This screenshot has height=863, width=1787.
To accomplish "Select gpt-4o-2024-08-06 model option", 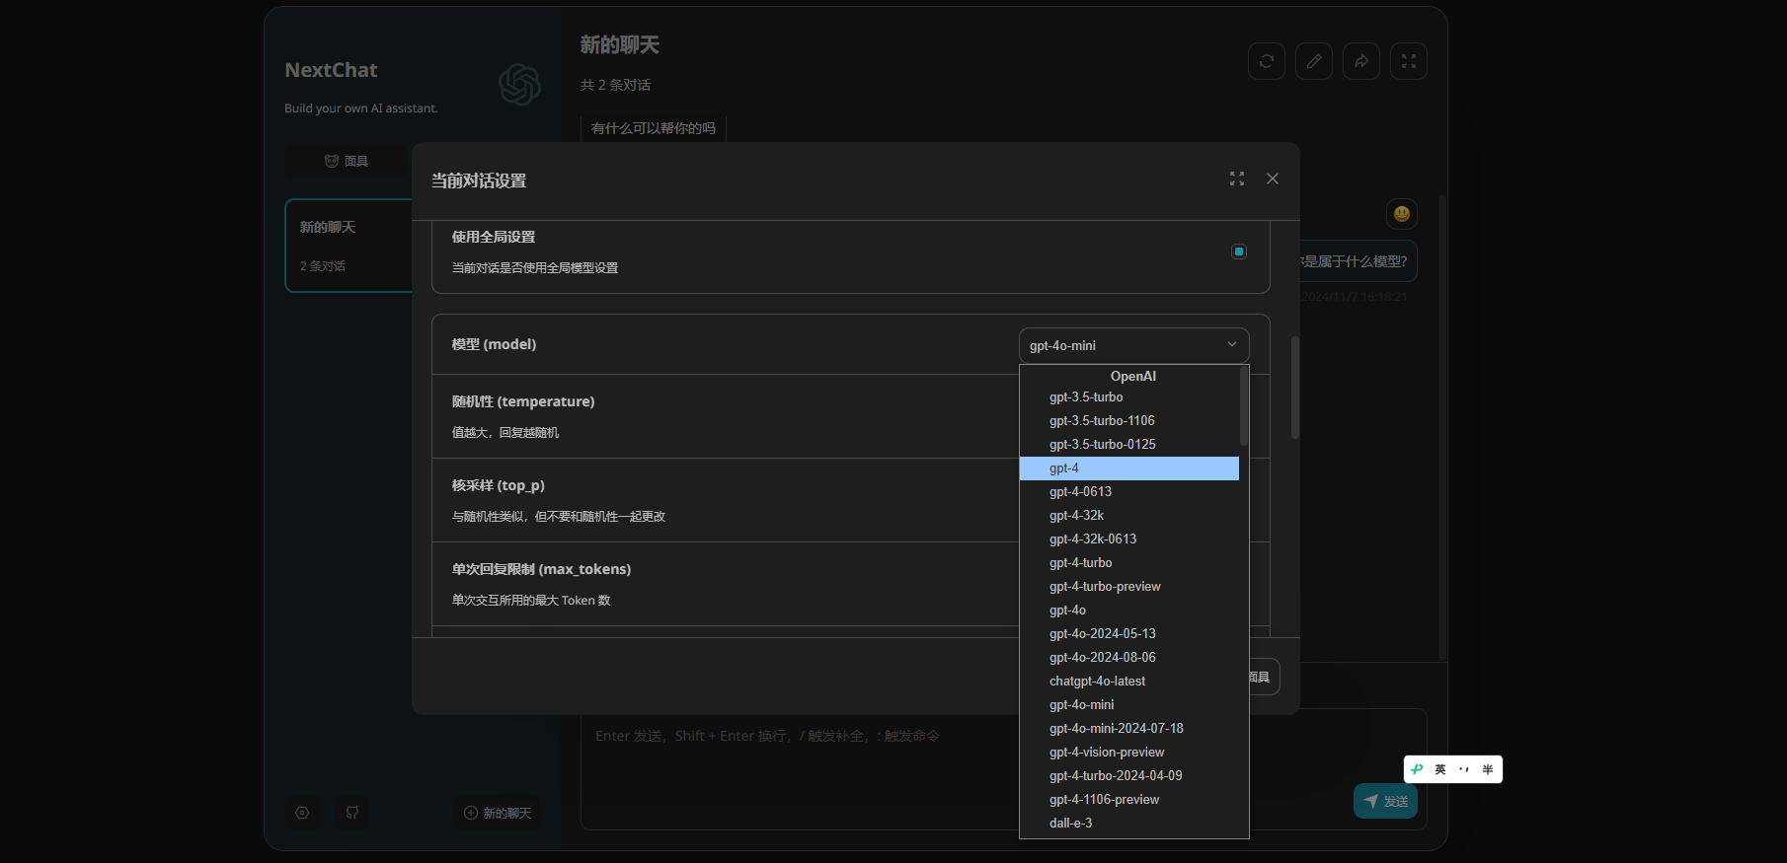I will [x=1129, y=658].
